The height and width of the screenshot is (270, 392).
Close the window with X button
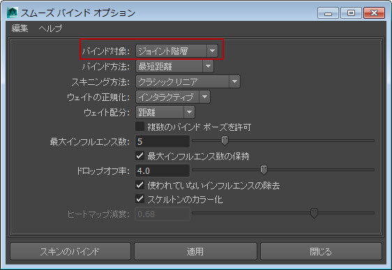tap(374, 13)
